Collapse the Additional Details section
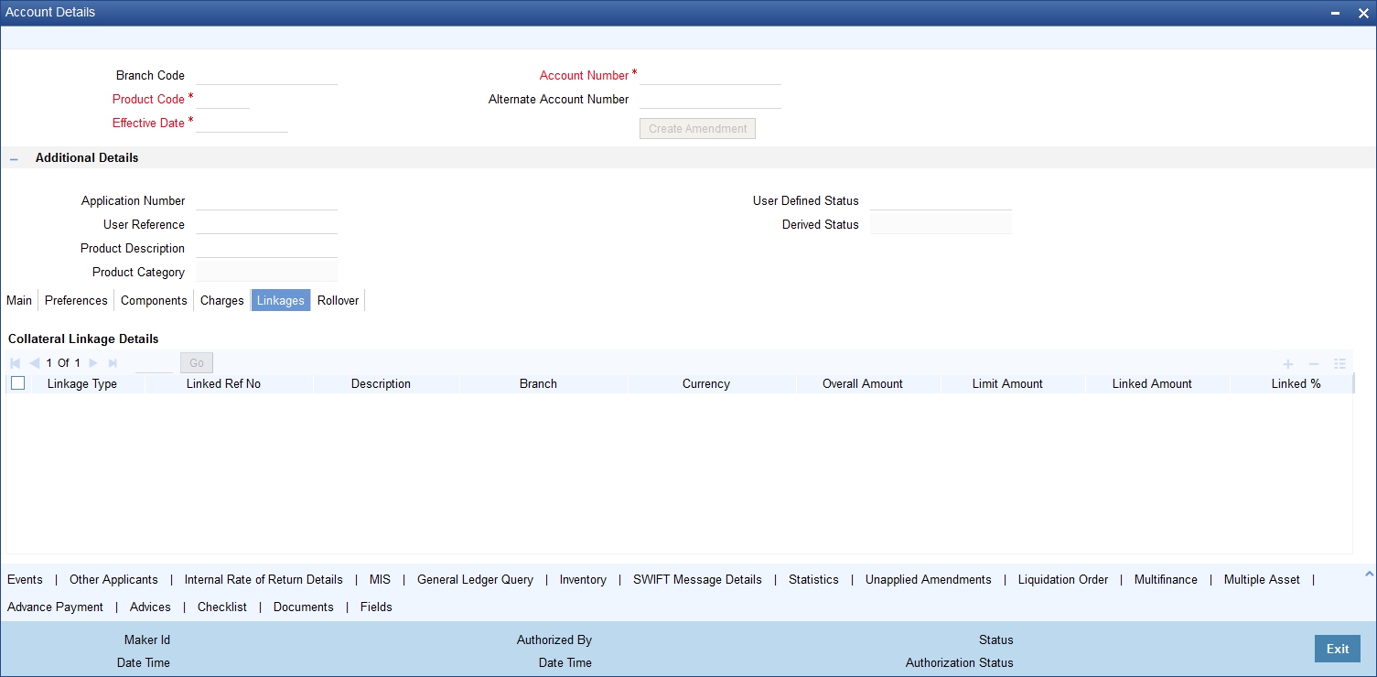This screenshot has width=1377, height=677. 14,159
